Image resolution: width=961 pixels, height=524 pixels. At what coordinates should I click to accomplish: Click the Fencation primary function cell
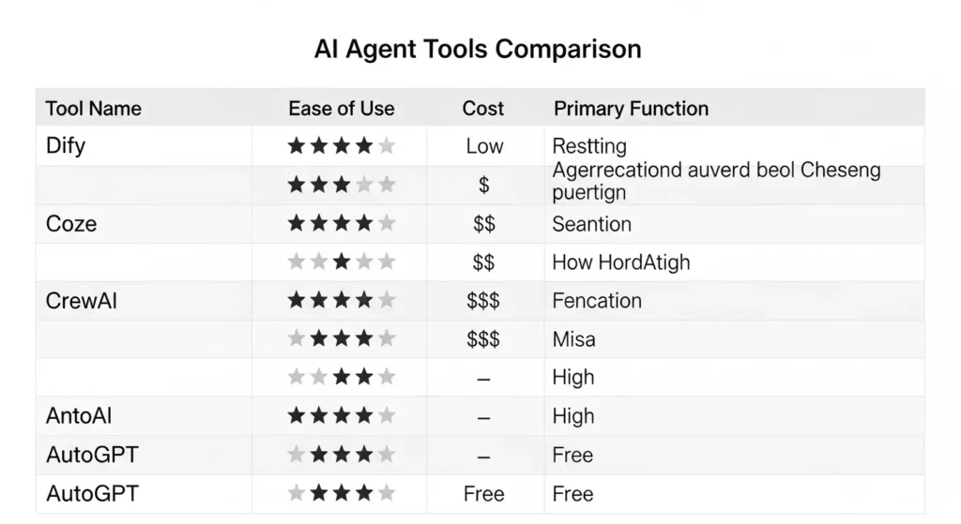point(597,301)
